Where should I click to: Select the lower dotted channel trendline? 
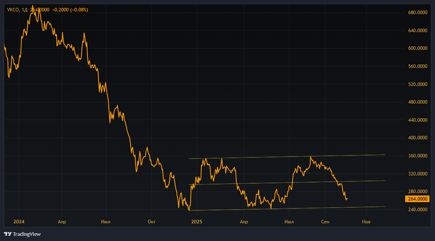pyautogui.click(x=287, y=208)
